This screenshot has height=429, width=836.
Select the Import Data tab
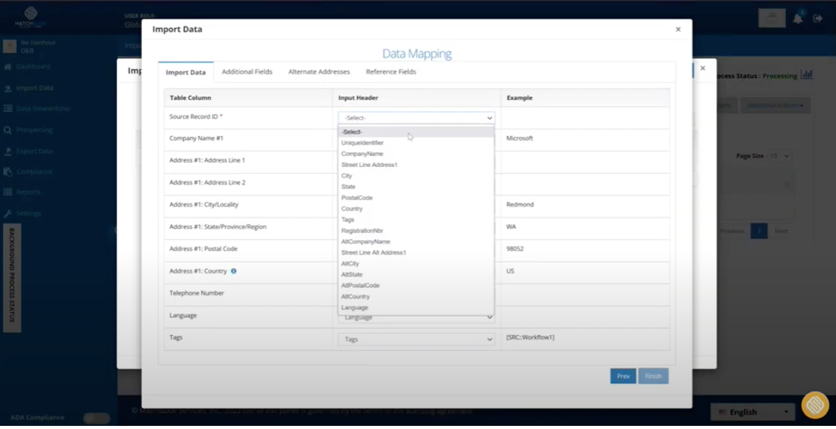(185, 72)
